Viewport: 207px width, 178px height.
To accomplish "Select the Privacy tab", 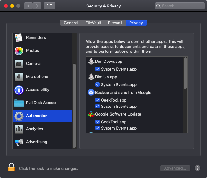I will (x=136, y=23).
